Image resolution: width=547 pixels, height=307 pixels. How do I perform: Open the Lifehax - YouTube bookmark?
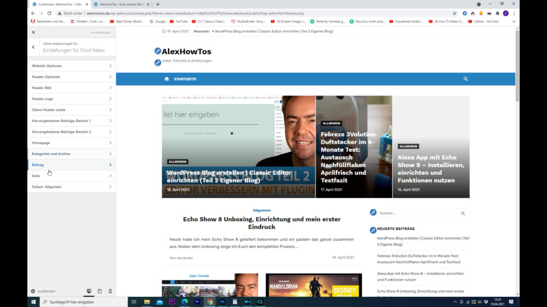pyautogui.click(x=483, y=21)
